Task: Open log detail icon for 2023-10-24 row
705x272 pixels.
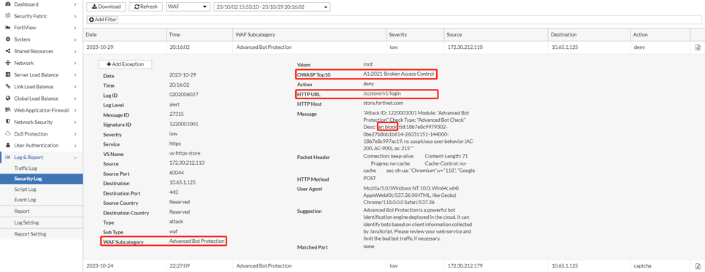Action: coord(698,265)
